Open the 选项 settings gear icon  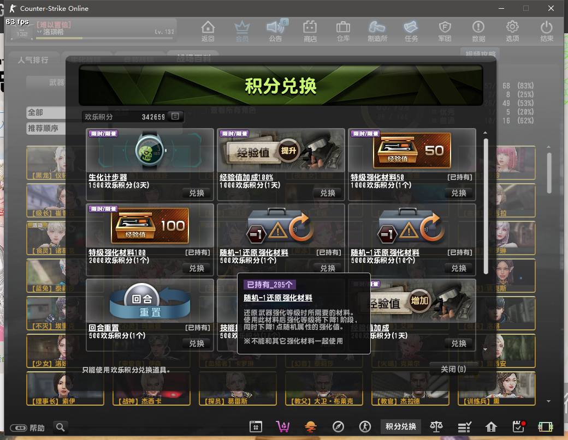click(512, 31)
